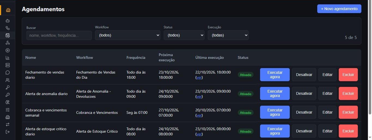
Task: Click the orange building logo icon
Action: click(x=8, y=10)
